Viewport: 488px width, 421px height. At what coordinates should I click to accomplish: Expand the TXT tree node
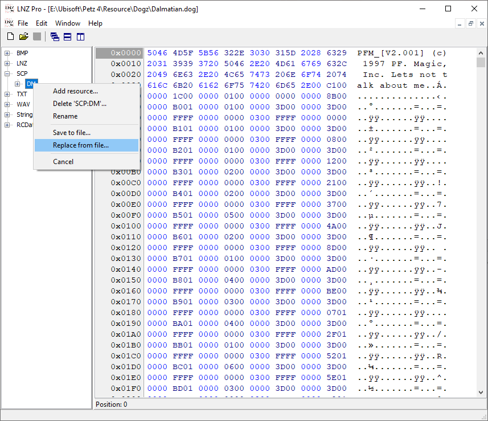(x=7, y=94)
